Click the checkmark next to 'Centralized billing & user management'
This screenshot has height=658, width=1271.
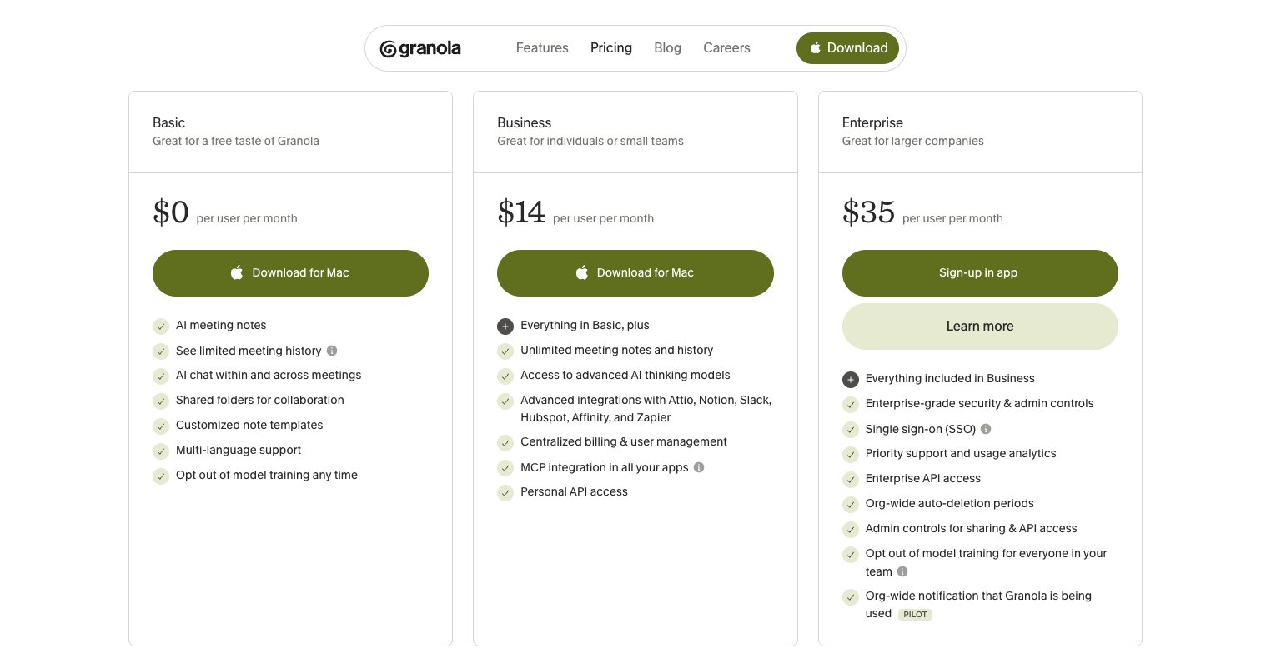505,442
